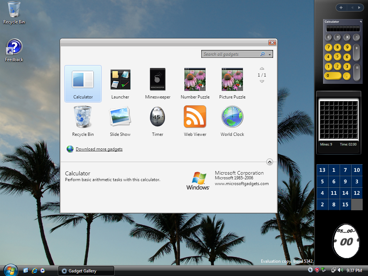Image resolution: width=368 pixels, height=276 pixels.
Task: Select the Minesweeper gadget icon
Action: pyautogui.click(x=157, y=80)
